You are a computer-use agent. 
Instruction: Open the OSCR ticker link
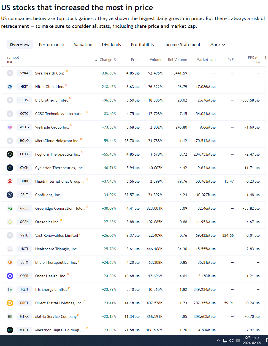[x=24, y=276]
